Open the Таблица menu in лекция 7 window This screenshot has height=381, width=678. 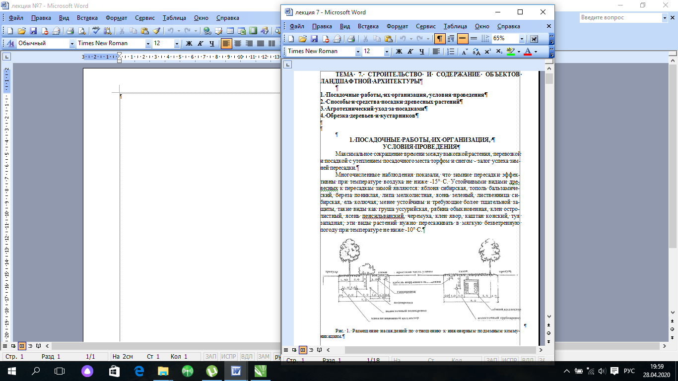[455, 26]
